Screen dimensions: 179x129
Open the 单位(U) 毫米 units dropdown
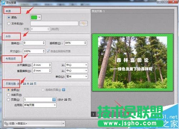click(x=77, y=76)
